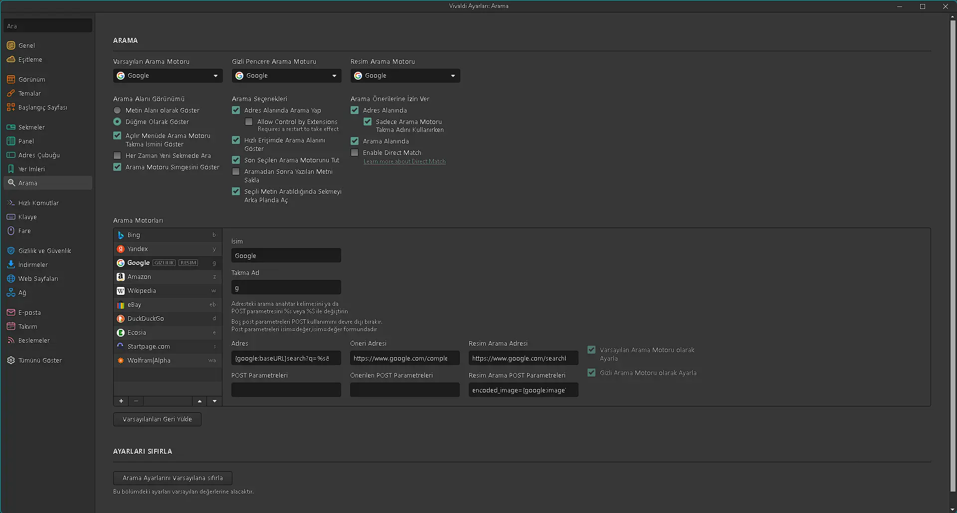Screen dimensions: 957x513
Task: Toggle Son Seçilen Arama Motorunu Tut
Action: tap(236, 160)
